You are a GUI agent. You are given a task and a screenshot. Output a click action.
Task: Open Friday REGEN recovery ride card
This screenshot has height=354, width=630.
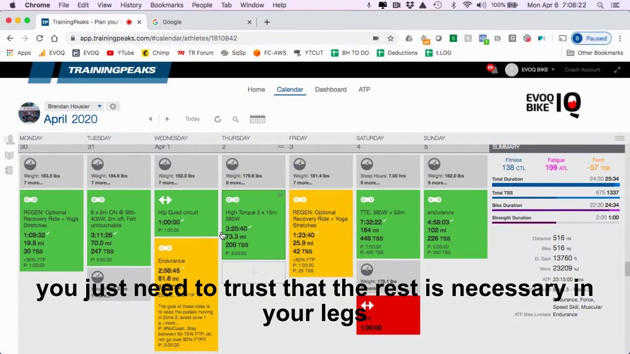pos(321,233)
